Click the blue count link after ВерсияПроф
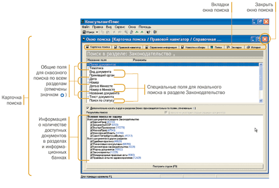Image resolution: width=279 pixels, height=188 pixels. coord(111,122)
